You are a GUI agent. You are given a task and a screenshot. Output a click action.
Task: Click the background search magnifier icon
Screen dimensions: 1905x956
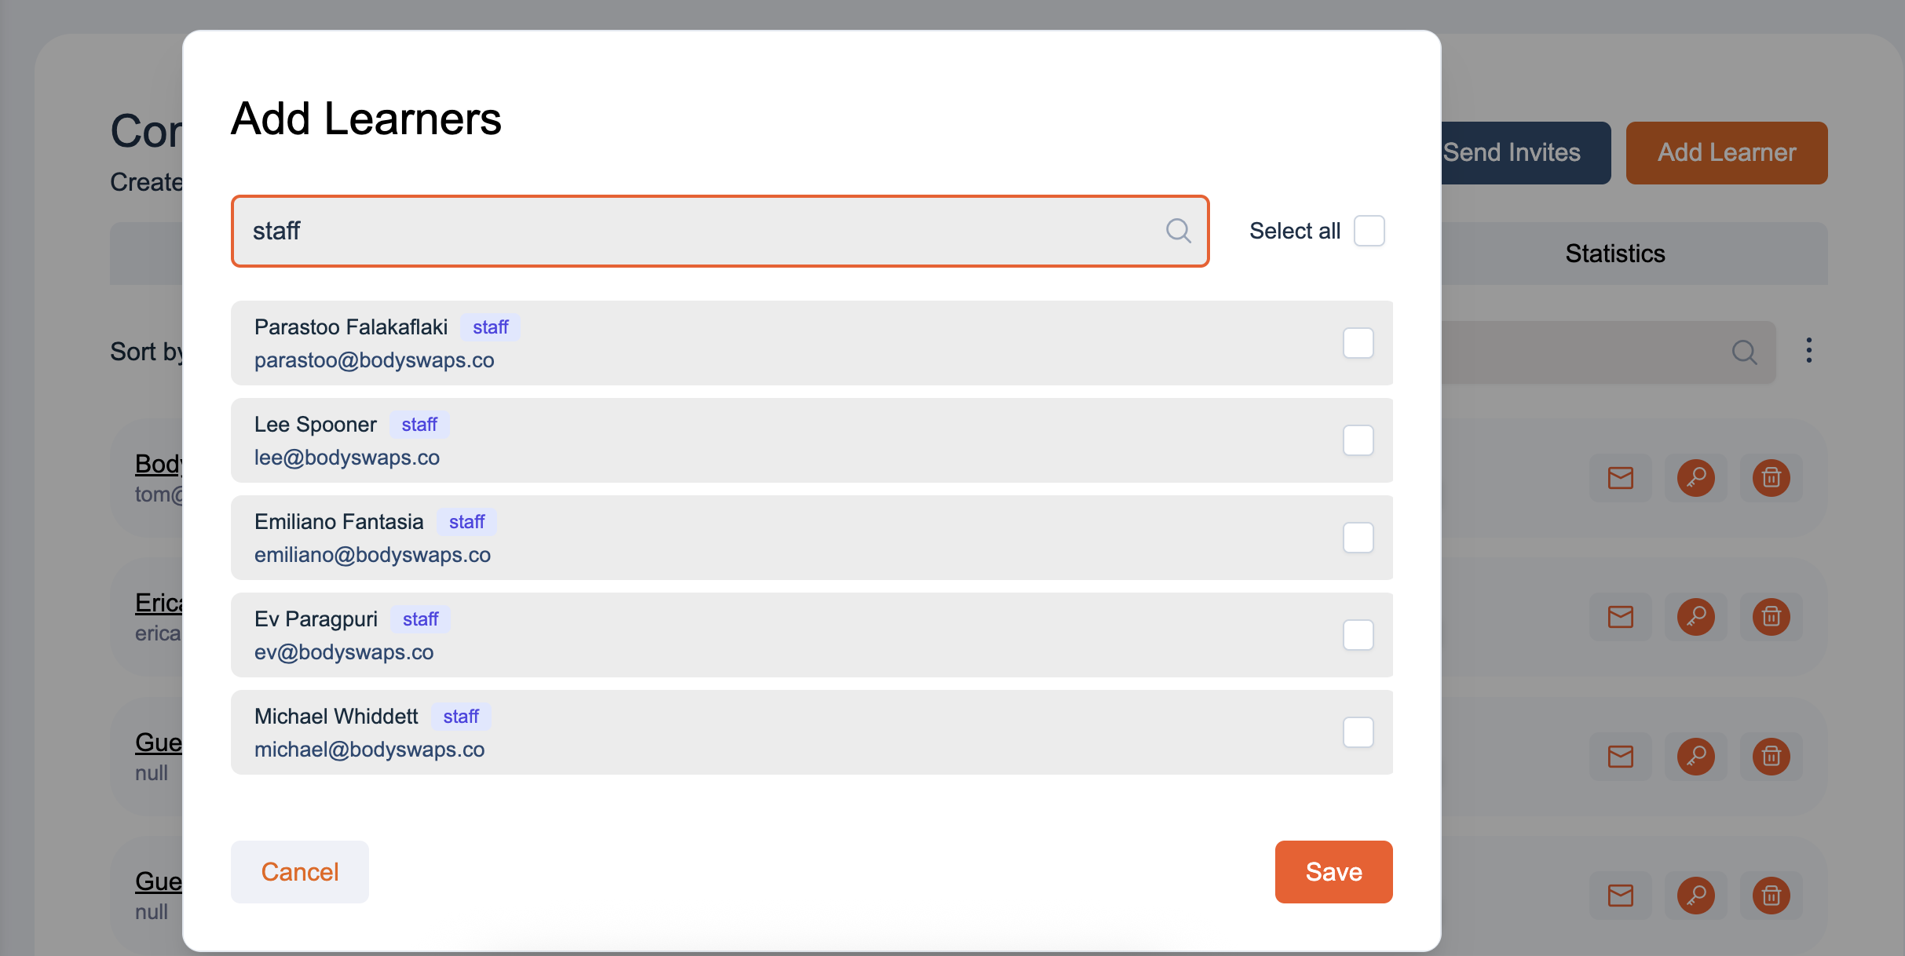pyautogui.click(x=1744, y=352)
